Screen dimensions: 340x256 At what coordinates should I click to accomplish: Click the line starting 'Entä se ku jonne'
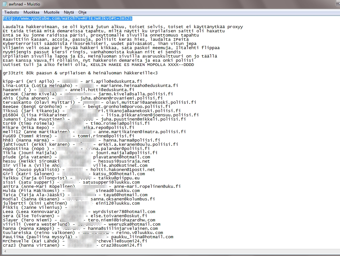pos(101,35)
